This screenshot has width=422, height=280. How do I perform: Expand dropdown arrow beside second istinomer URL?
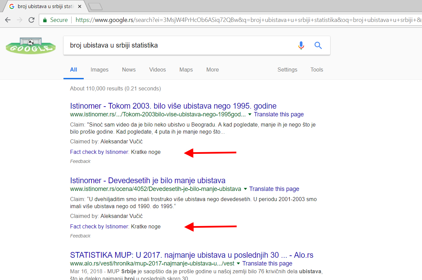(x=245, y=189)
